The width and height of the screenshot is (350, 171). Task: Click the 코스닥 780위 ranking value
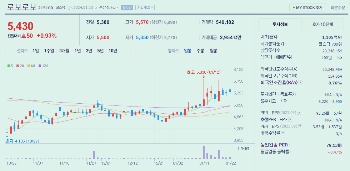coord(330,44)
